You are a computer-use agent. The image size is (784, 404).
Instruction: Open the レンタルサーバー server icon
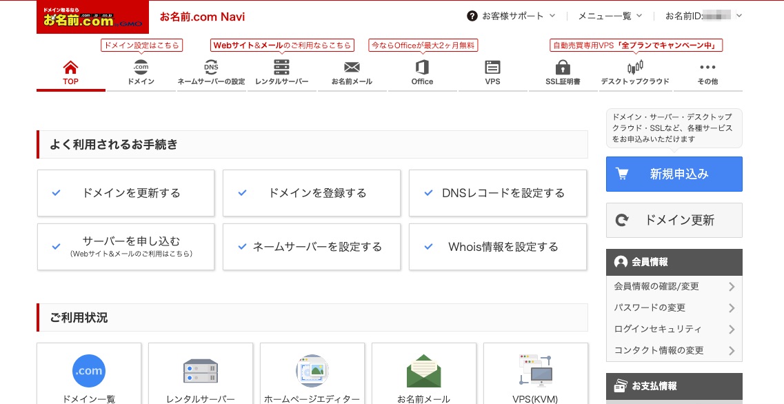(281, 67)
